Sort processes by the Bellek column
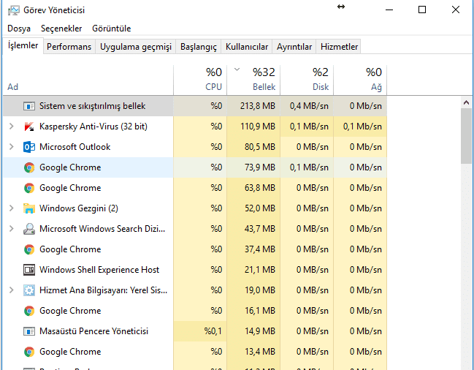Image resolution: width=474 pixels, height=370 pixels. [253, 80]
